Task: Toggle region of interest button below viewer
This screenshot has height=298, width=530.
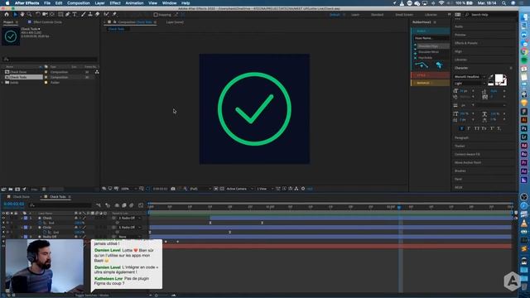Action: [215, 189]
